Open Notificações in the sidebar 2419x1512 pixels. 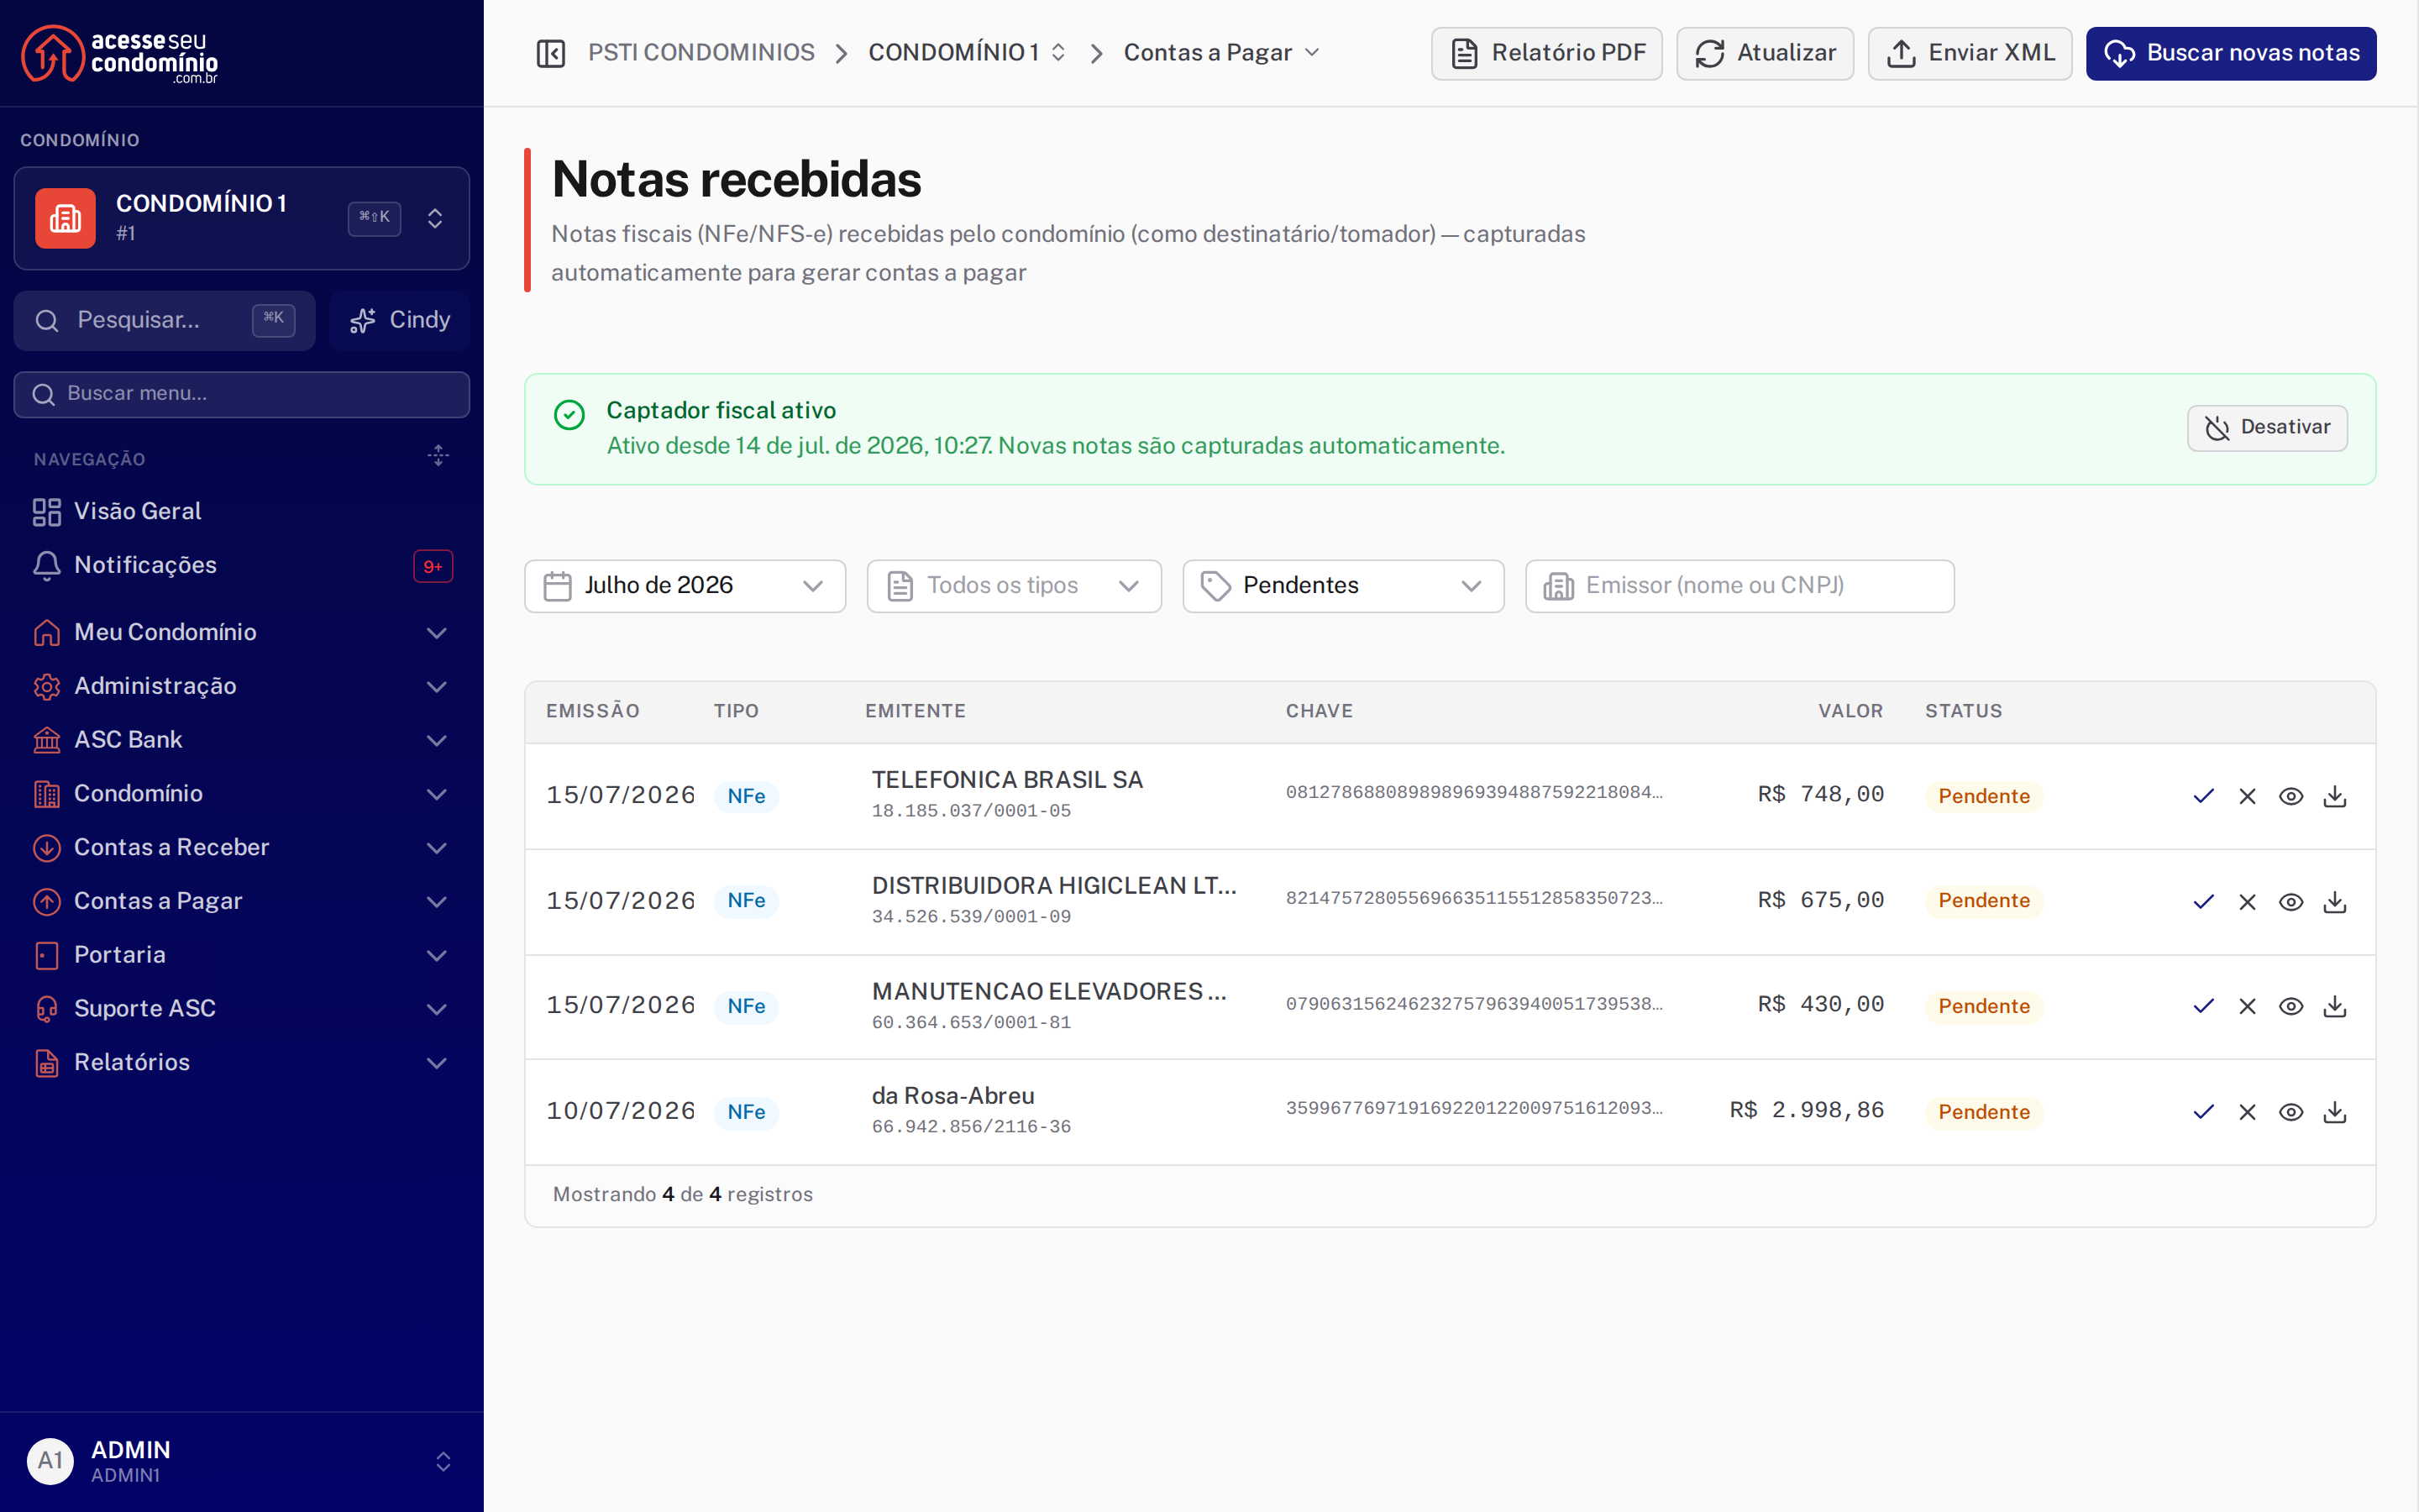tap(242, 566)
